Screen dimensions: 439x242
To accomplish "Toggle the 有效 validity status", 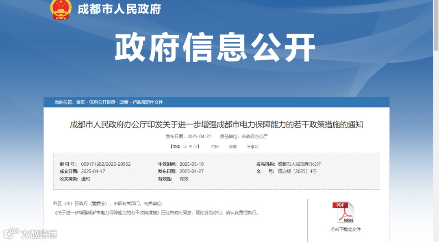I will click(184, 179).
